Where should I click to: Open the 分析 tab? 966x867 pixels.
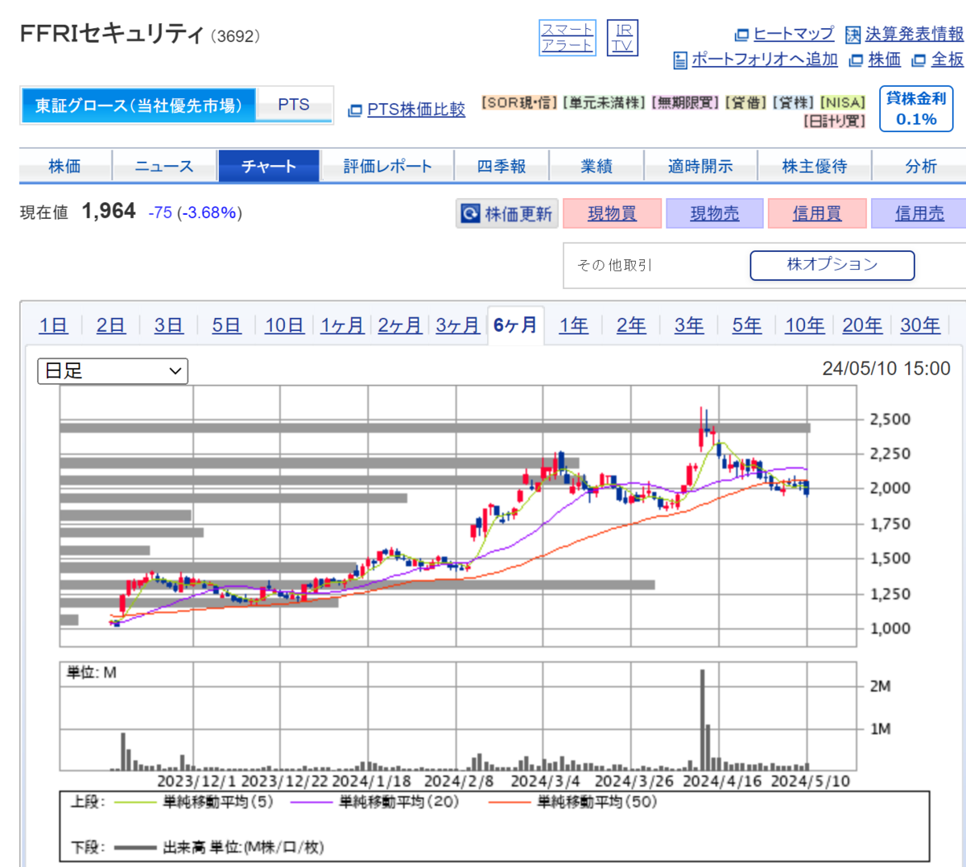click(x=921, y=166)
